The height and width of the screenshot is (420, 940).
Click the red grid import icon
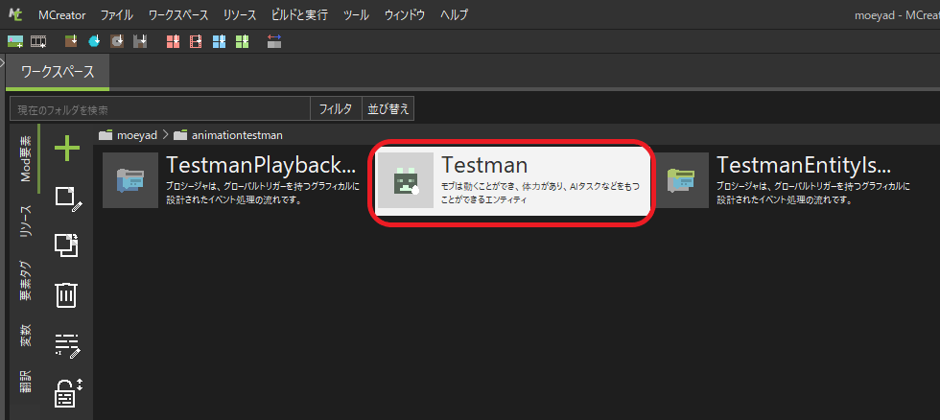pos(174,41)
